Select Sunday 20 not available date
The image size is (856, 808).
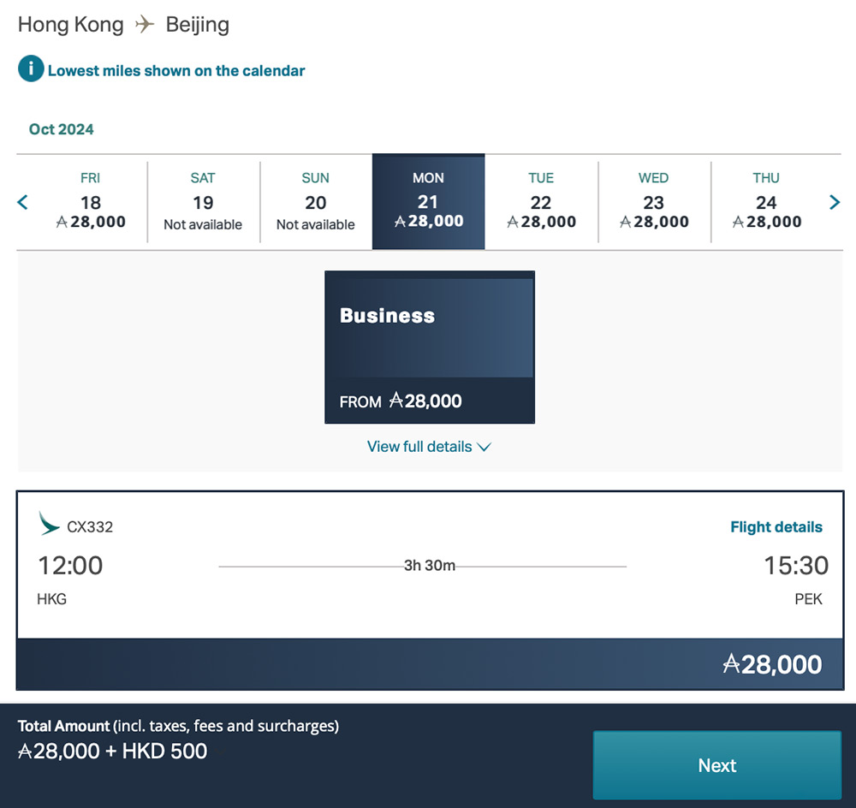tap(316, 202)
